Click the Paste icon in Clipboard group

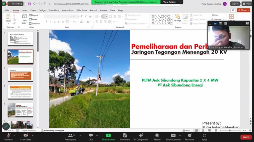point(8,17)
